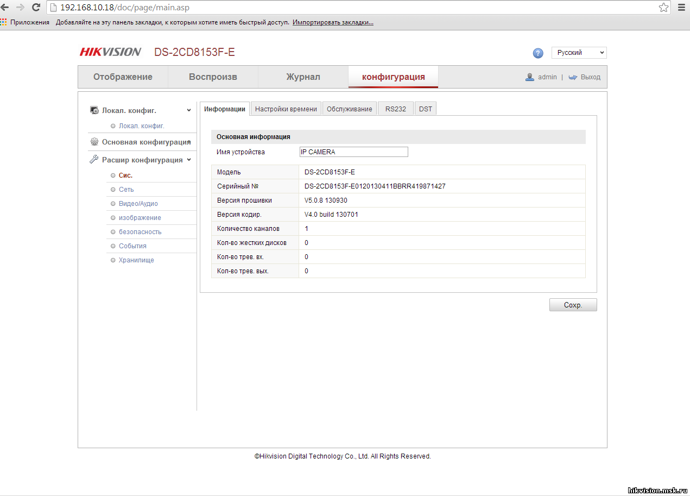Click the device name input field
The height and width of the screenshot is (496, 690).
coord(353,152)
